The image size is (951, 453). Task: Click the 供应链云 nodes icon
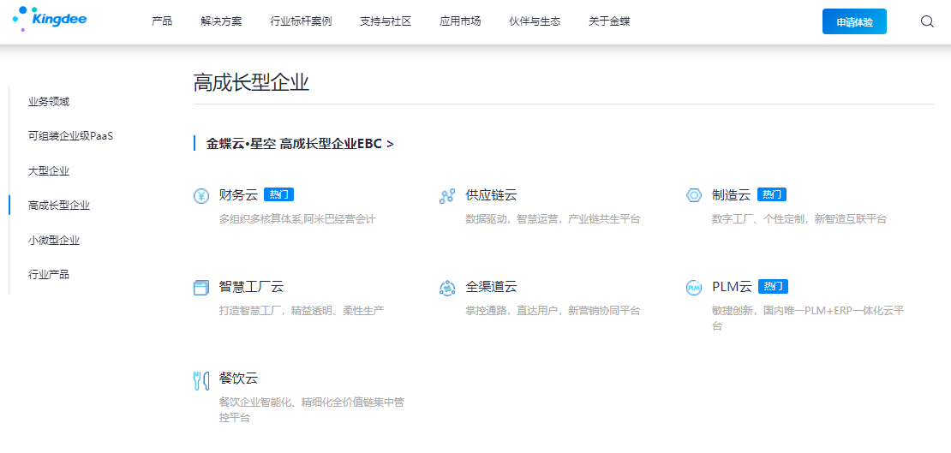pos(447,196)
